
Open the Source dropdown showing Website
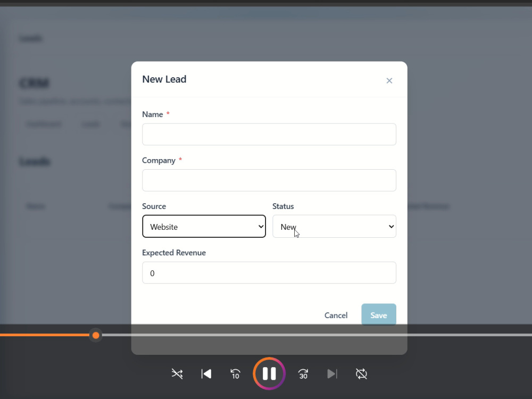tap(204, 226)
